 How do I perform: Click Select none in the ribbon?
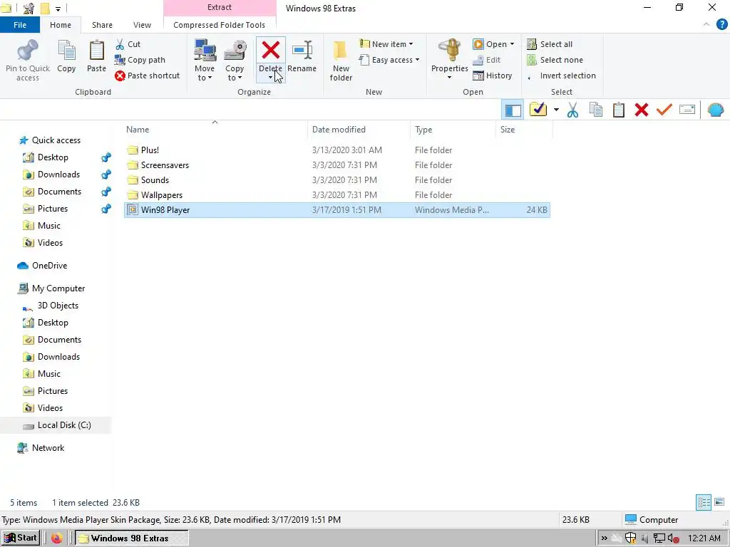click(555, 60)
